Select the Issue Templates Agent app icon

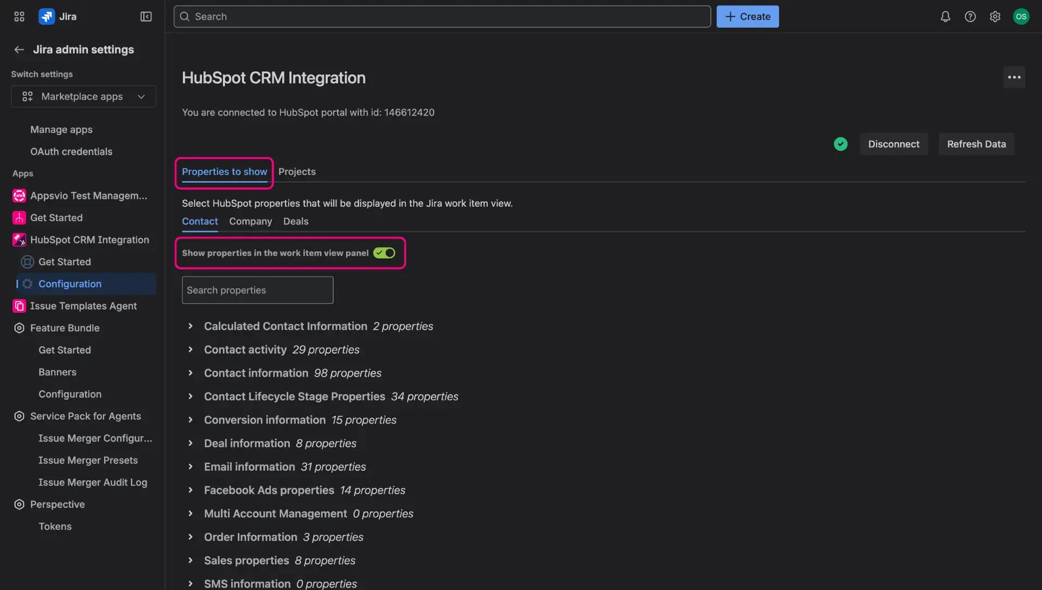[x=19, y=306]
